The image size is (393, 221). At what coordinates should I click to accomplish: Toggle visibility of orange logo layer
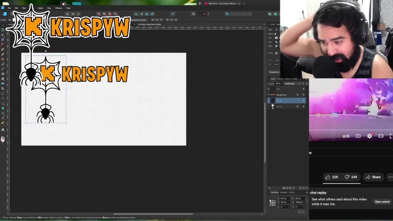(303, 95)
